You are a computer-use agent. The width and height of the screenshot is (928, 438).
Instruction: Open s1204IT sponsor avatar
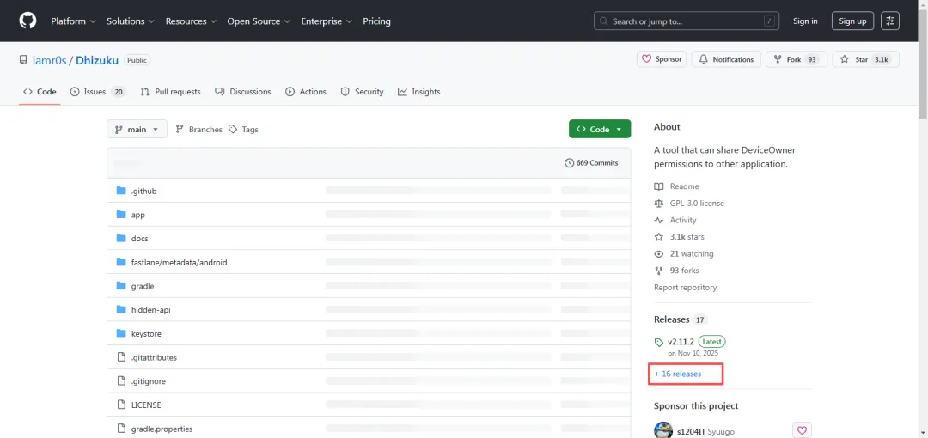[662, 430]
